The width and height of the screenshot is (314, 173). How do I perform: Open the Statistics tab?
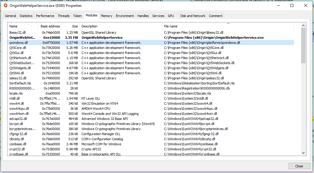tap(26, 16)
